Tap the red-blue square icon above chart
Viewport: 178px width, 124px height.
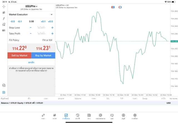113,7
